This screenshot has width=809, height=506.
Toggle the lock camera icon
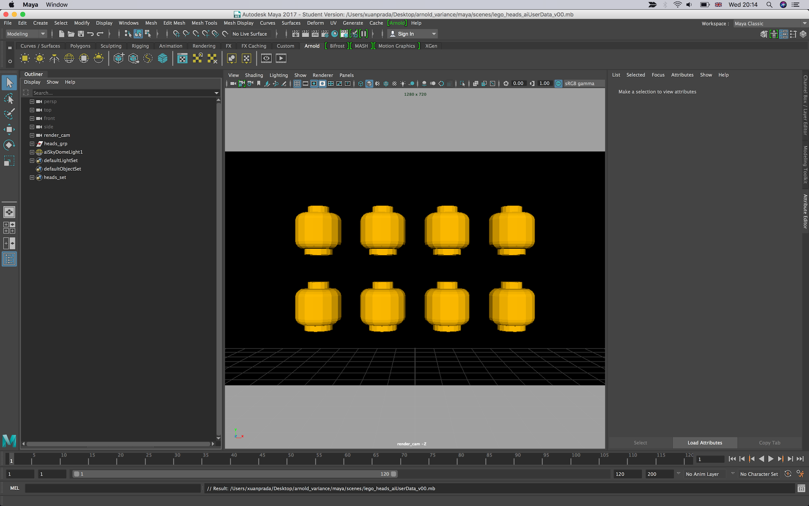tap(241, 83)
